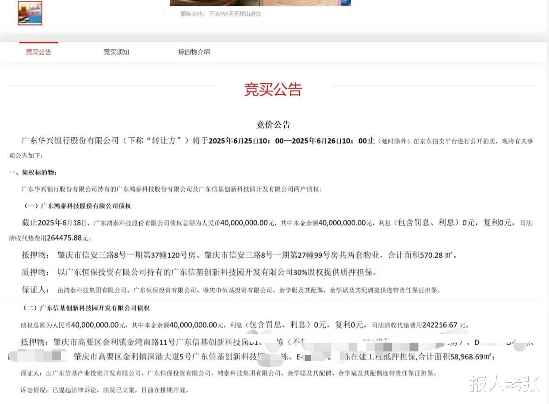Open the 竞买须知 tab
The height and width of the screenshot is (404, 549).
pos(116,52)
